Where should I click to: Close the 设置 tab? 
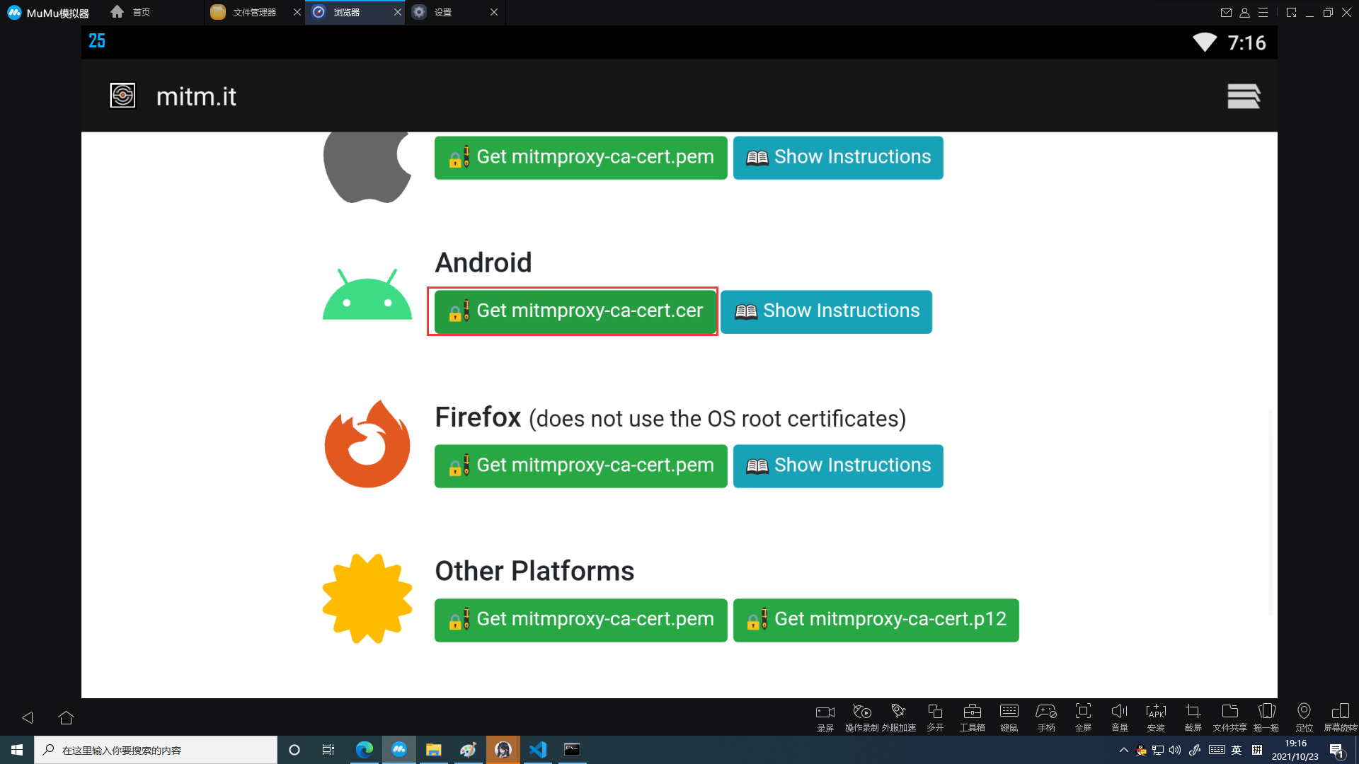pos(494,12)
